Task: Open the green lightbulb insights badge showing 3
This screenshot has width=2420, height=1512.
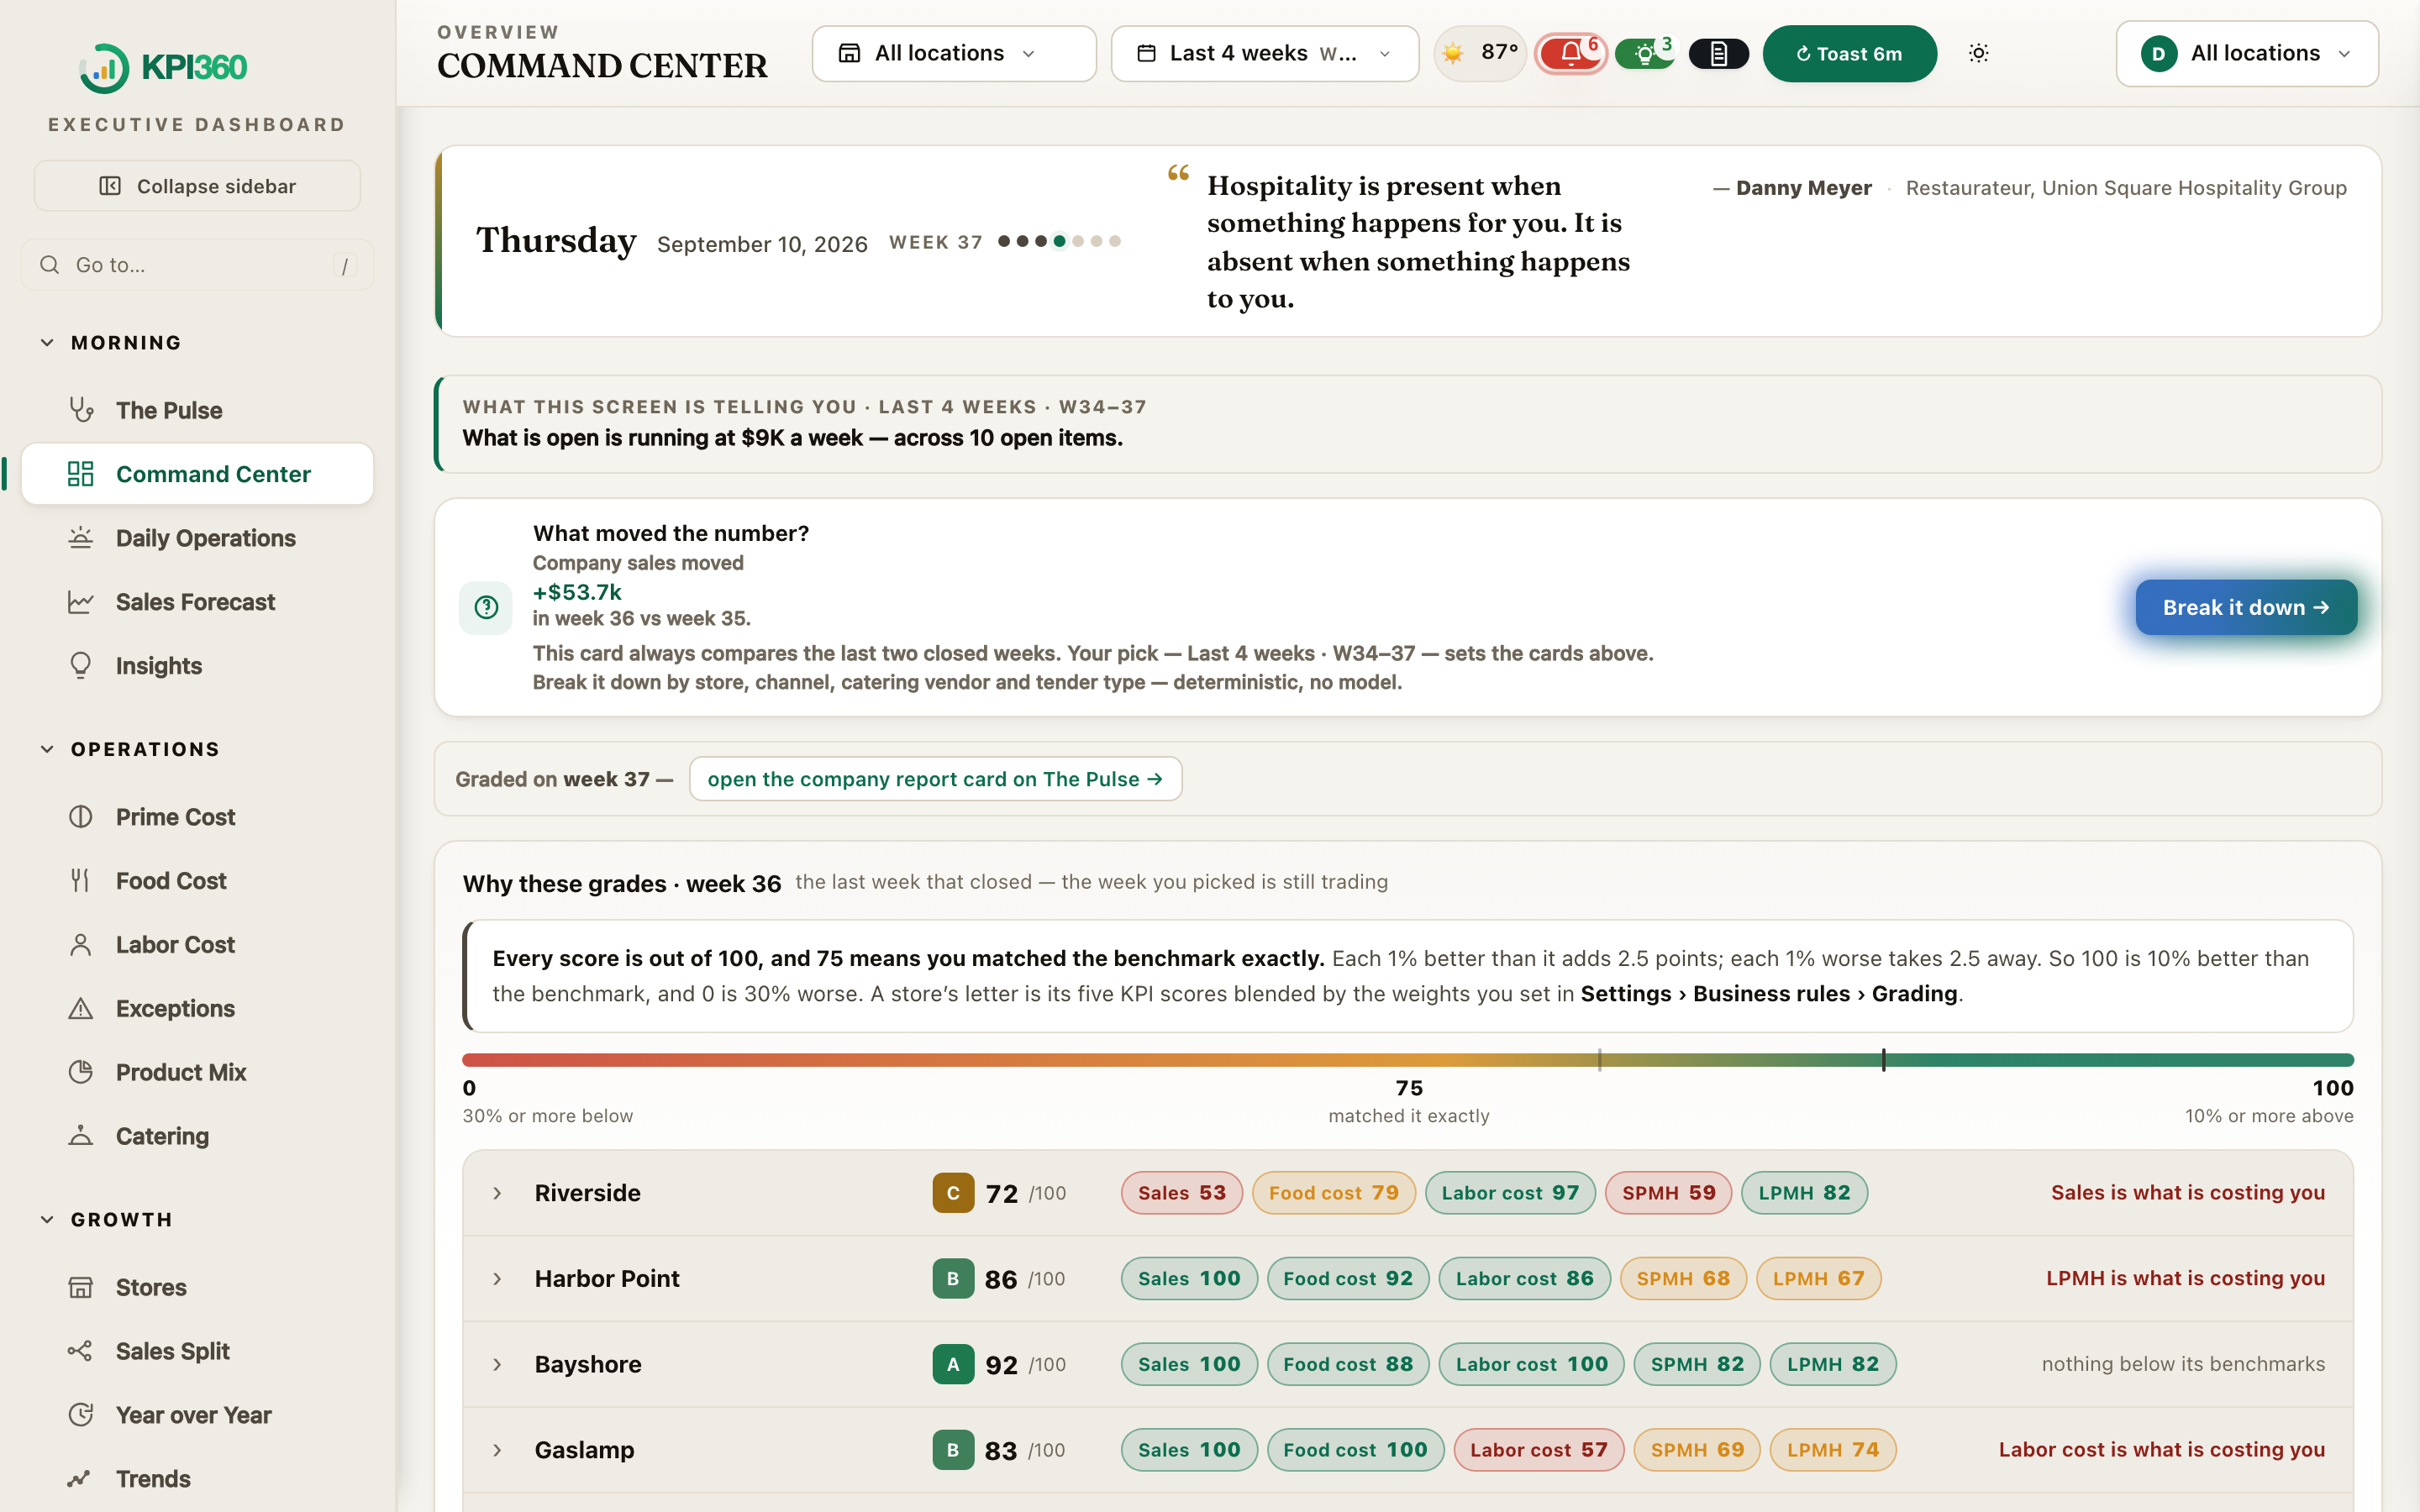Action: click(1645, 53)
